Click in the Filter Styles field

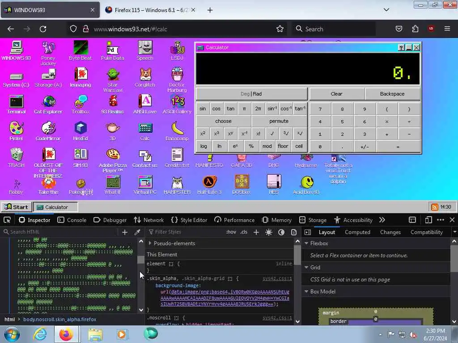pyautogui.click(x=186, y=232)
